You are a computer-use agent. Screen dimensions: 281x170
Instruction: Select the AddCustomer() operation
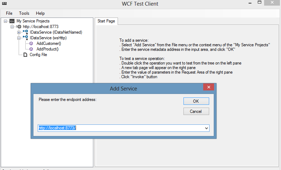pos(49,43)
